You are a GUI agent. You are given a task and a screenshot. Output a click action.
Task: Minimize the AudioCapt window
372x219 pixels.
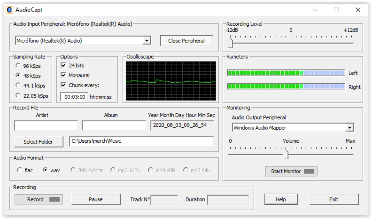pyautogui.click(x=315, y=10)
